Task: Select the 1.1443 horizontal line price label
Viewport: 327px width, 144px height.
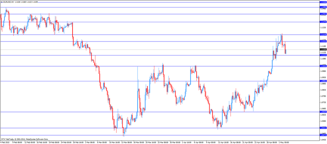Action: pyautogui.click(x=323, y=14)
